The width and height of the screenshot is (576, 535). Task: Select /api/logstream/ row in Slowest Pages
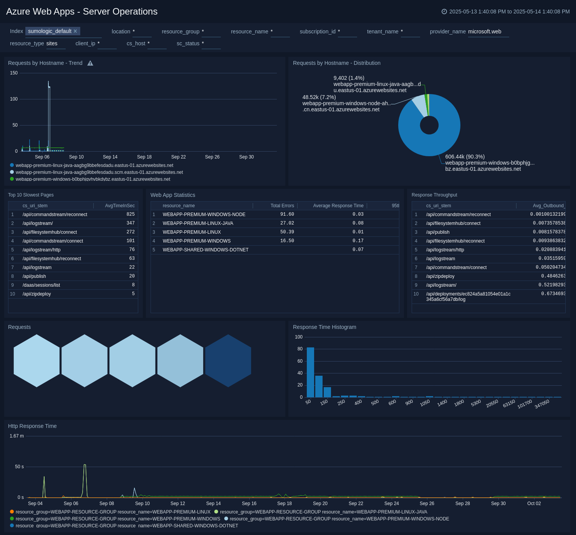point(73,223)
